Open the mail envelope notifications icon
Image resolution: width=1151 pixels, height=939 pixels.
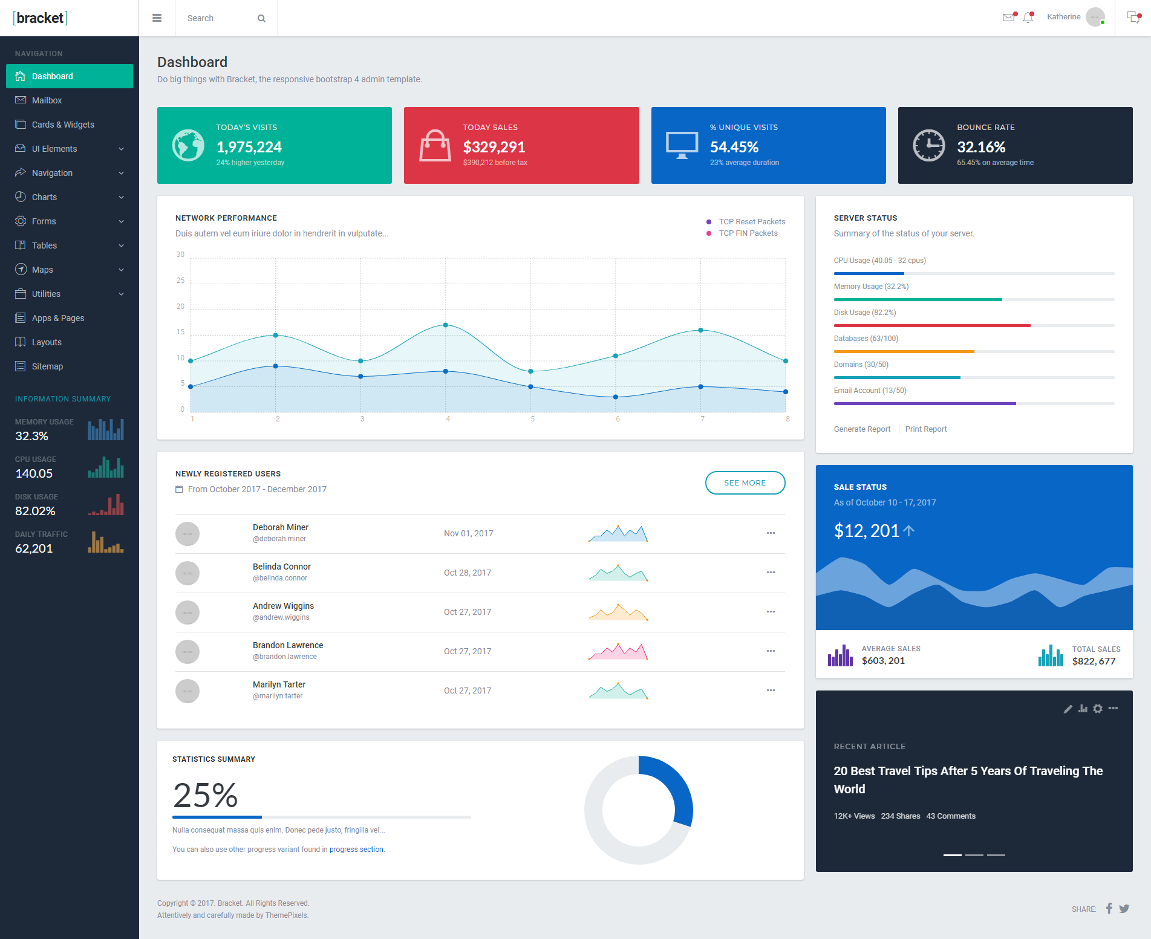click(1009, 18)
